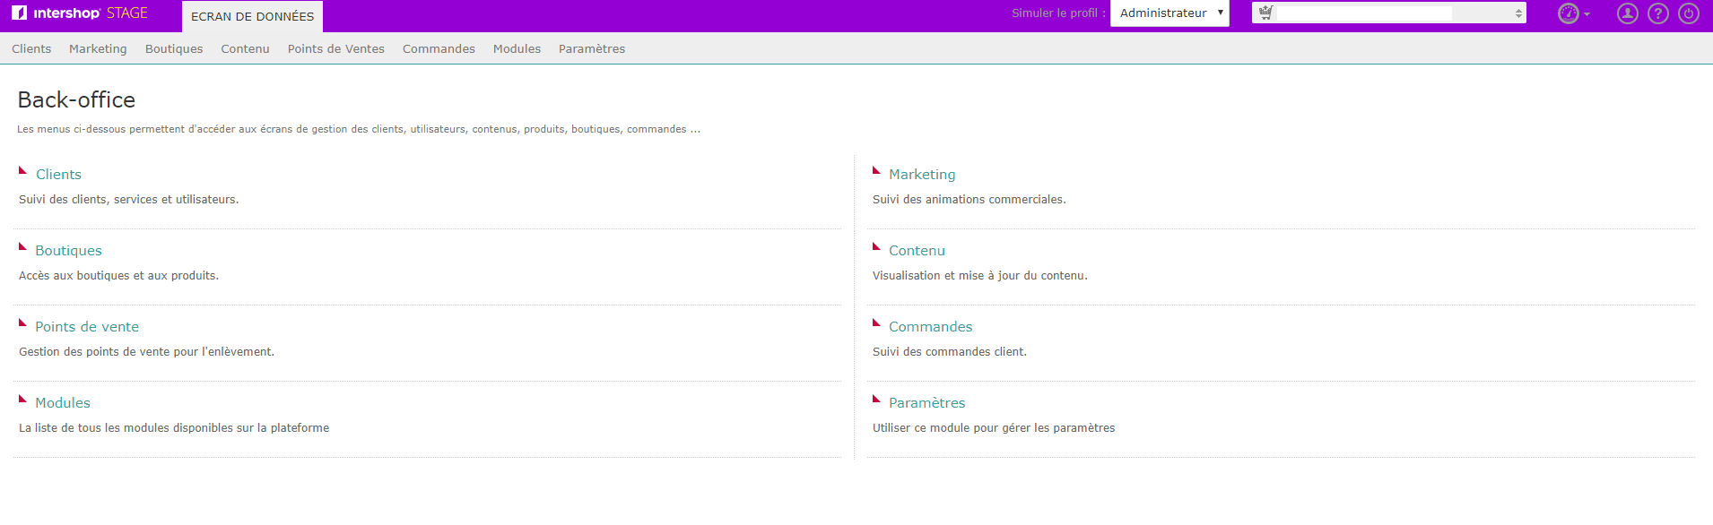1713x525 pixels.
Task: Click the red arrow beside Marketing heading
Action: pyautogui.click(x=876, y=170)
